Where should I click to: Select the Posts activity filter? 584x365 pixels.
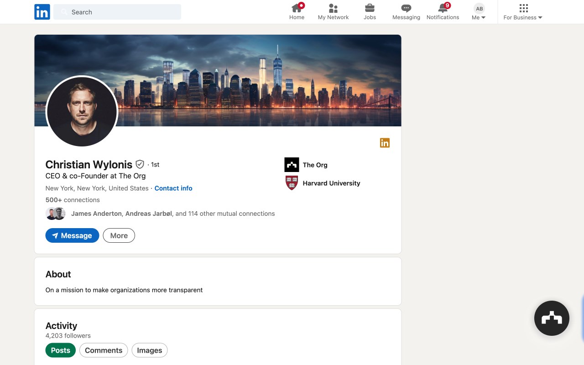[x=61, y=350]
